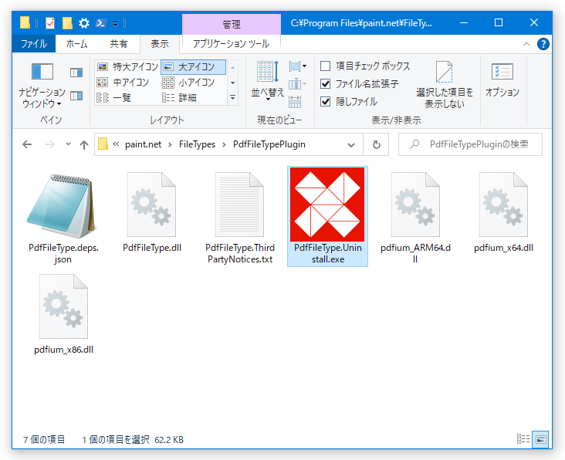
Task: Select pdfium_ARM64.dll file icon
Action: [x=415, y=205]
